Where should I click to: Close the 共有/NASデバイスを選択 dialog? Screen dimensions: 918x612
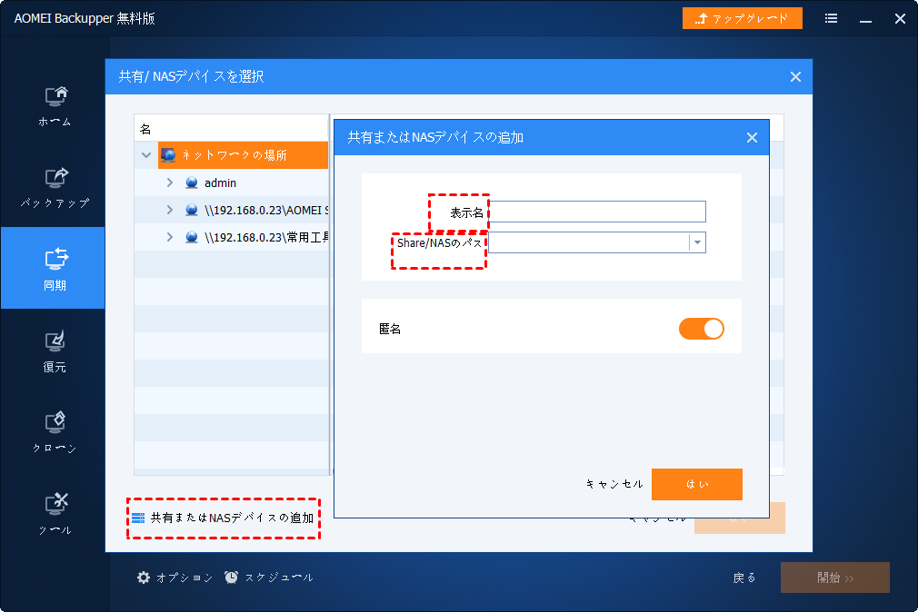795,76
